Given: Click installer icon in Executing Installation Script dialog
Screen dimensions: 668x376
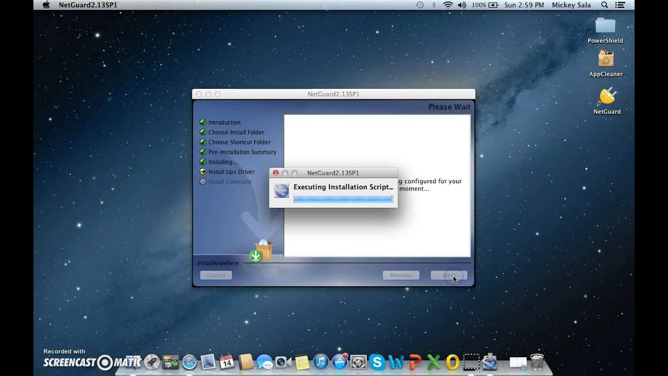Looking at the screenshot, I should pos(281,191).
